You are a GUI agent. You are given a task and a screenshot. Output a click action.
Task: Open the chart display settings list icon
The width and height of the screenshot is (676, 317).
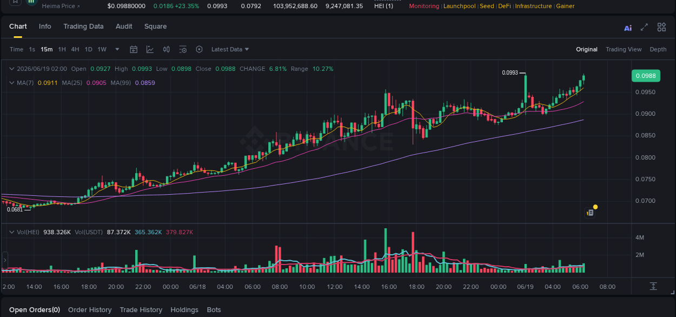(x=183, y=49)
